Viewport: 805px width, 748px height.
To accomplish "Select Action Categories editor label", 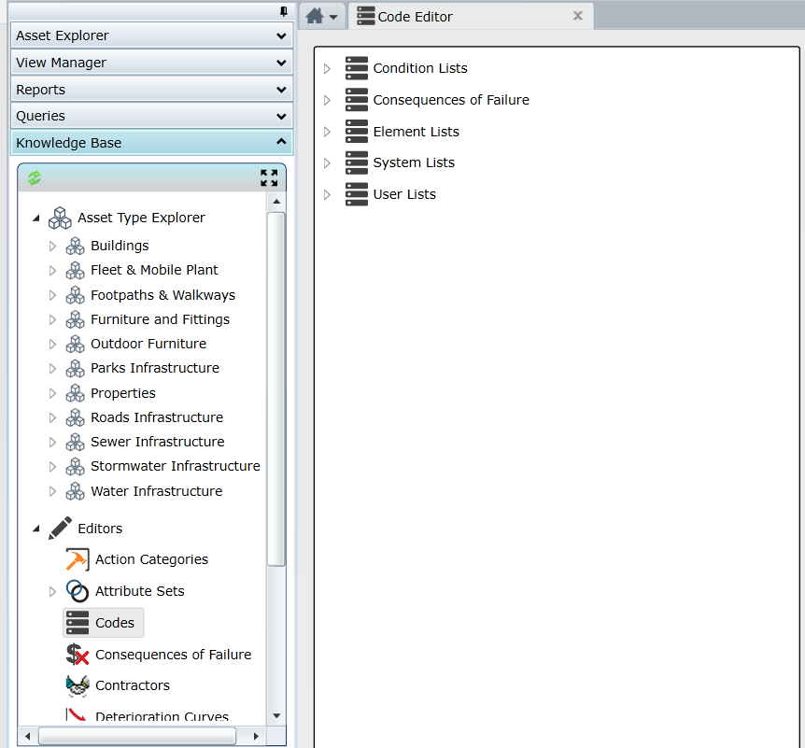I will pos(151,559).
